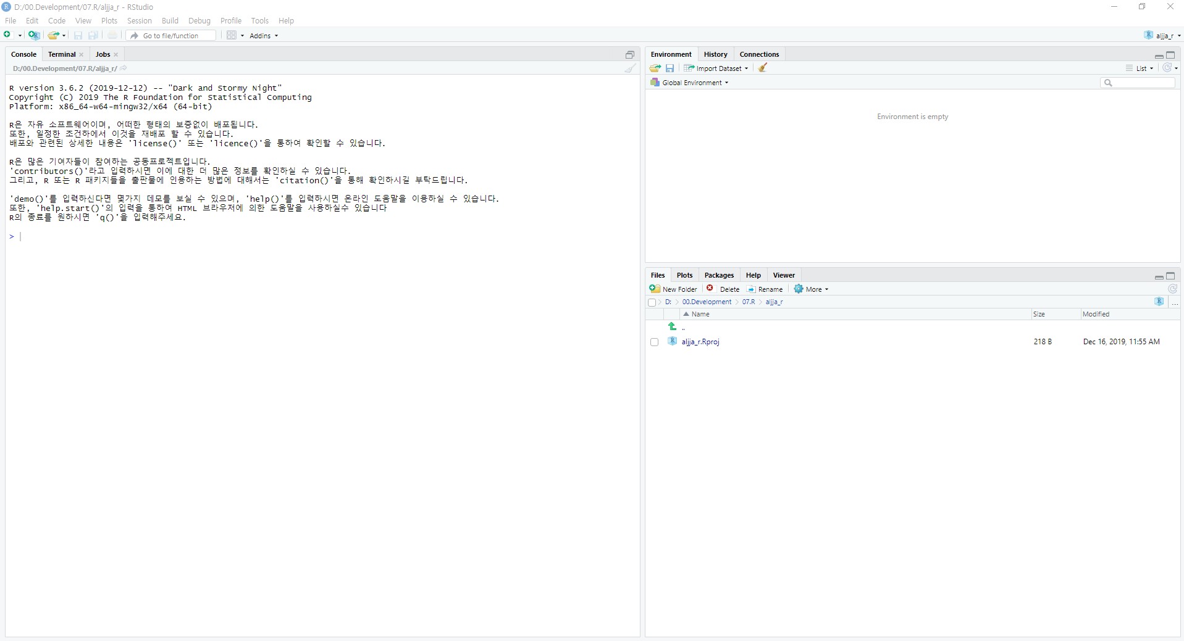Clear console with the broom icon
This screenshot has height=641, width=1184.
(x=630, y=68)
